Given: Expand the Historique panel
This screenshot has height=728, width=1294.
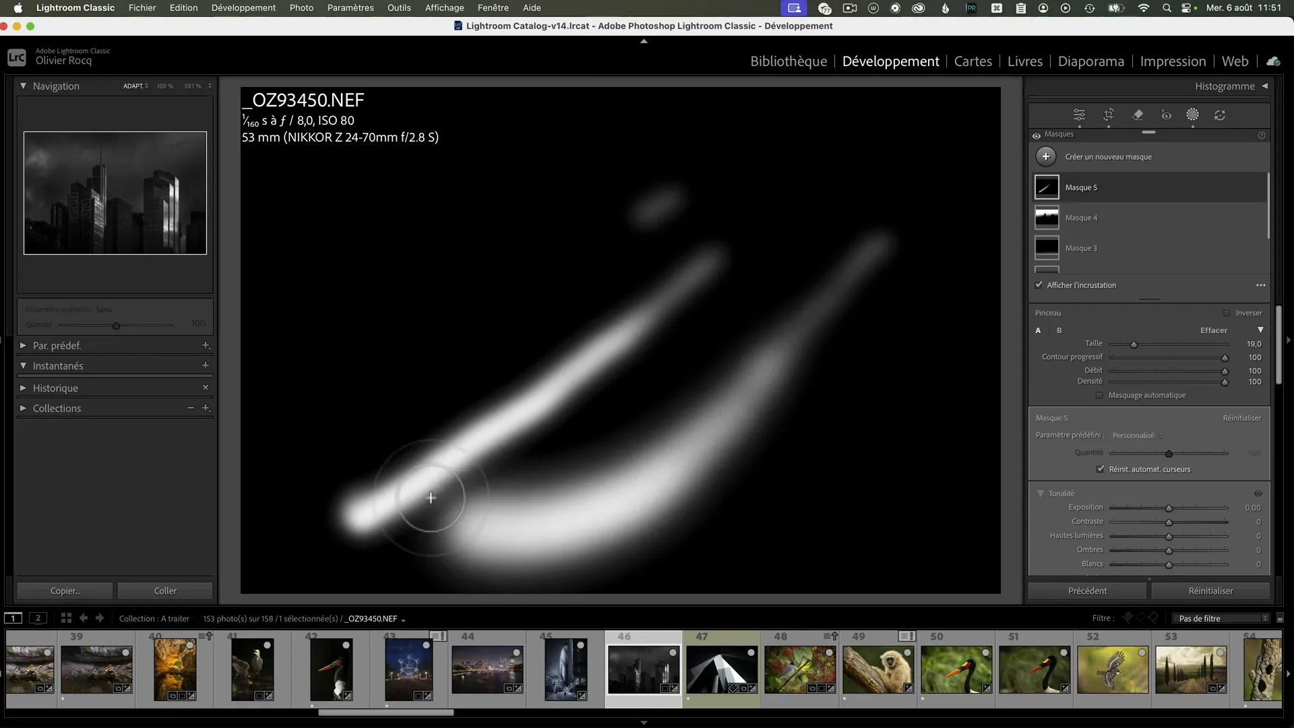Looking at the screenshot, I should [23, 388].
